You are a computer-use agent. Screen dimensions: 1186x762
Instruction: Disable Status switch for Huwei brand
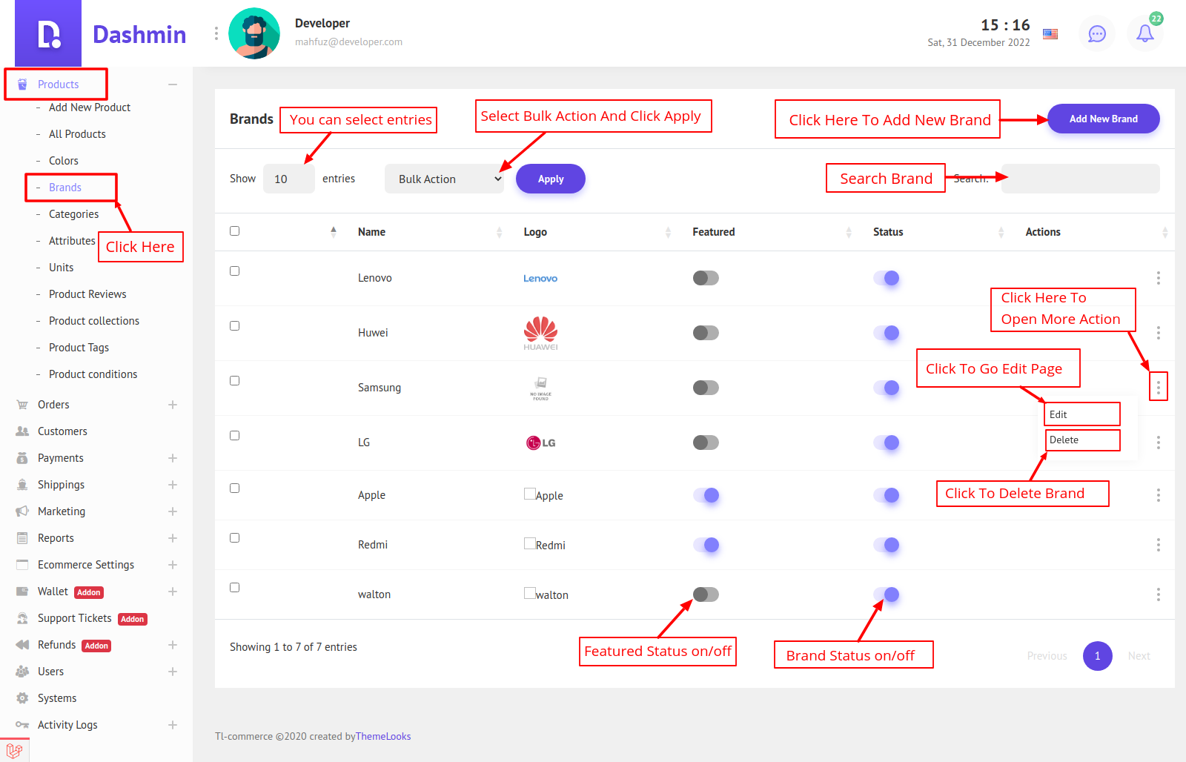click(886, 333)
